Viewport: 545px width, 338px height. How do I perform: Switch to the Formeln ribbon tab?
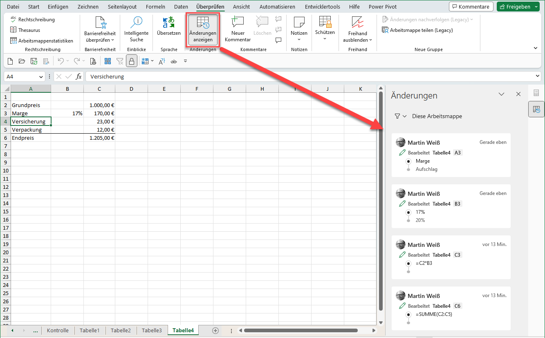click(155, 7)
